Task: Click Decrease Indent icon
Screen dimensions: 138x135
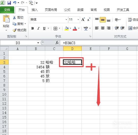Action: point(117,28)
